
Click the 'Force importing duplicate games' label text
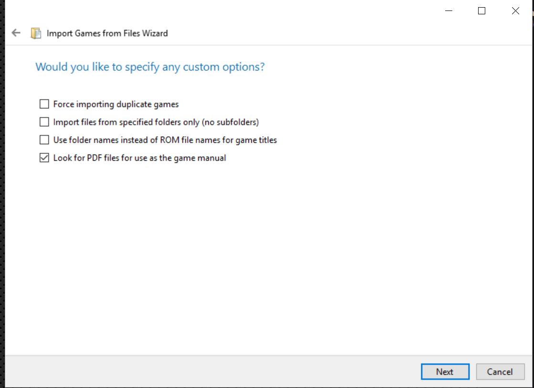[116, 104]
